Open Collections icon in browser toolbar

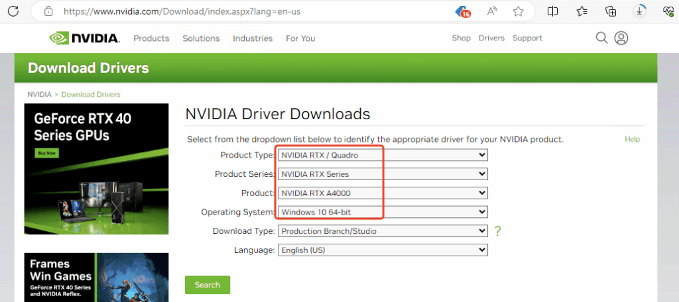click(611, 11)
